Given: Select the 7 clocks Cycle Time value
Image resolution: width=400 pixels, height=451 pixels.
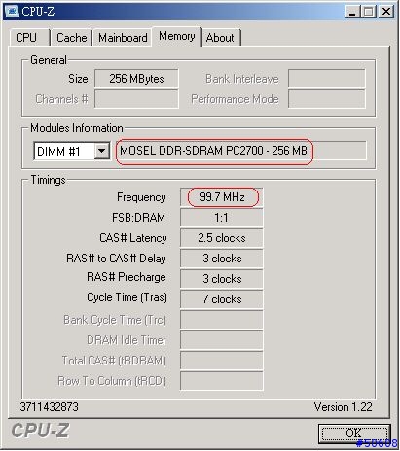Looking at the screenshot, I should click(x=222, y=298).
